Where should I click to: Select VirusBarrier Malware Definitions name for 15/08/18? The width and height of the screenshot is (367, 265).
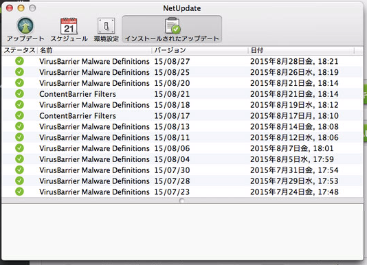click(x=94, y=105)
